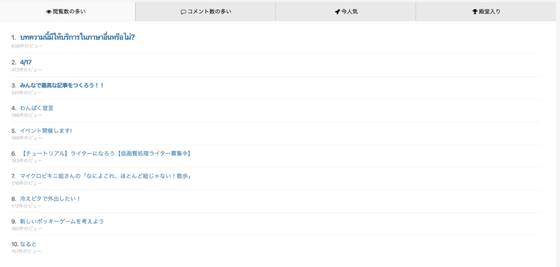This screenshot has height=267, width=560.
Task: Click the rocket icon beside 今人気
Action: (x=337, y=11)
